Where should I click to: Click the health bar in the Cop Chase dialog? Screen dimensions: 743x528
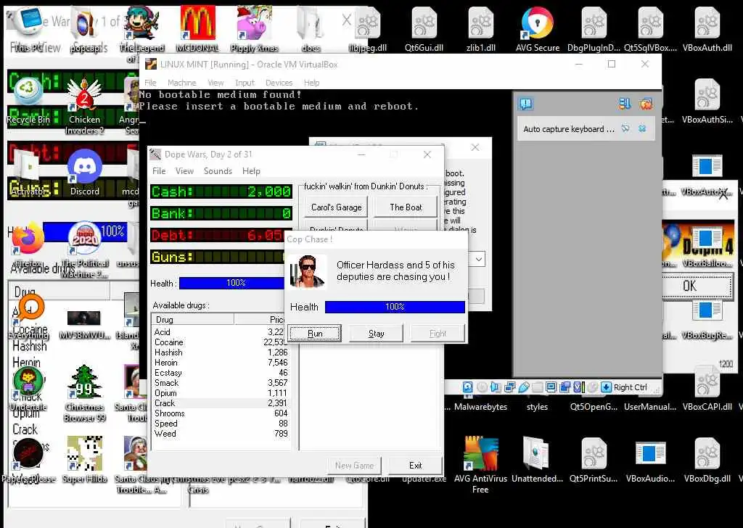click(395, 307)
